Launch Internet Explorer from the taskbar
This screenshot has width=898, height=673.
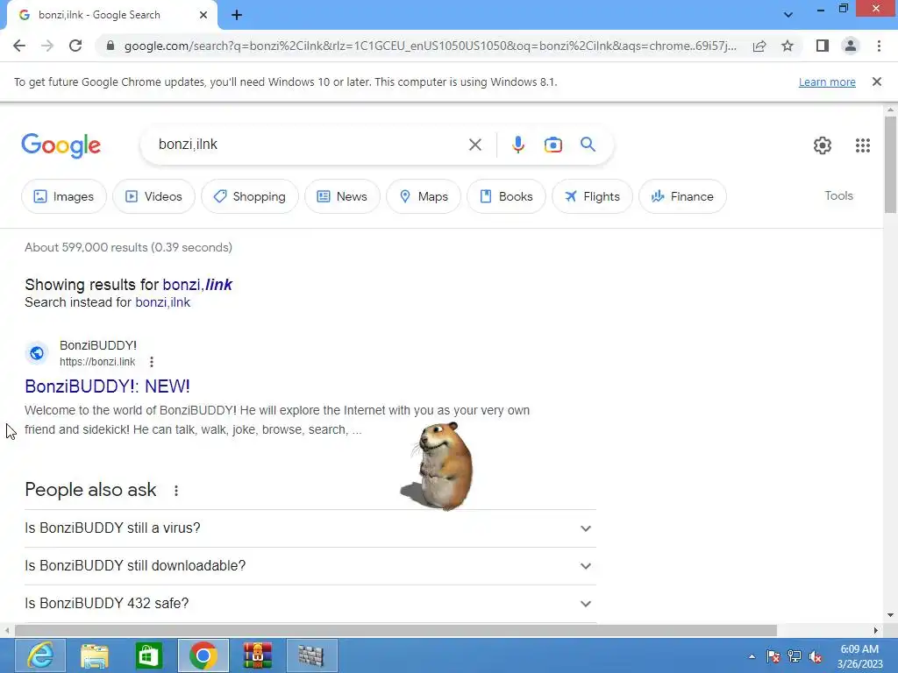click(x=40, y=655)
